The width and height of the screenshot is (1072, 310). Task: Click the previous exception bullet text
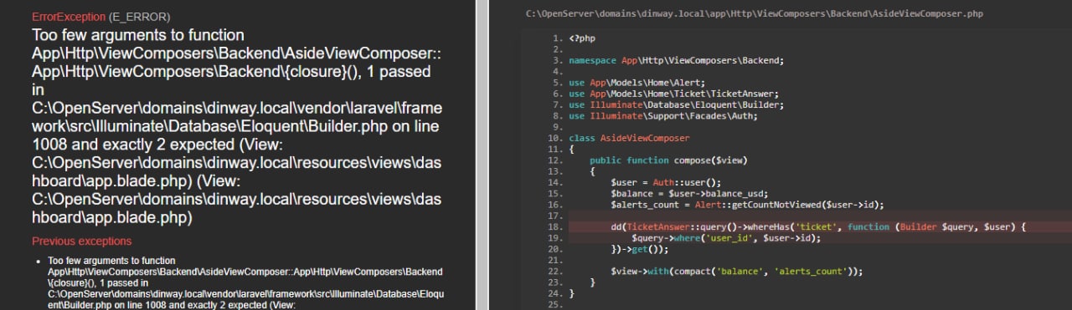click(x=245, y=283)
